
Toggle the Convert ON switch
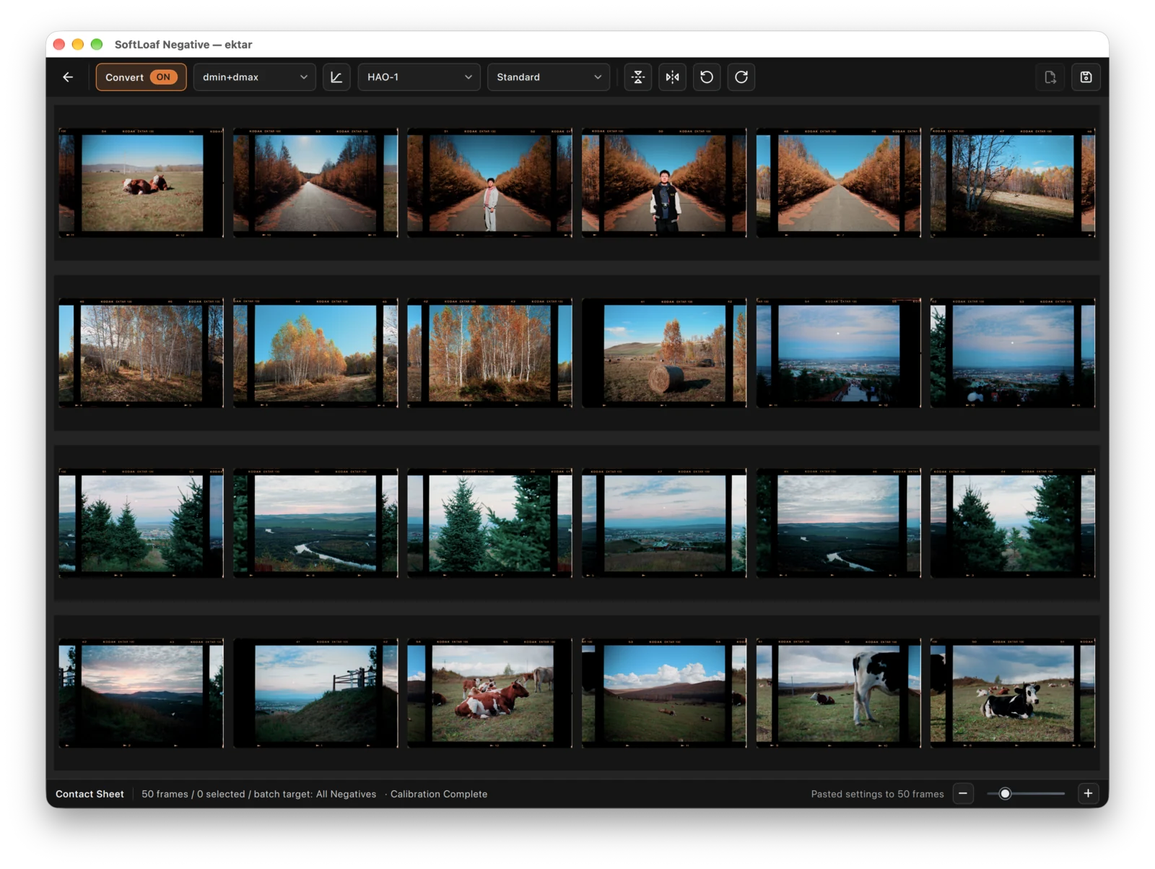[x=141, y=77]
